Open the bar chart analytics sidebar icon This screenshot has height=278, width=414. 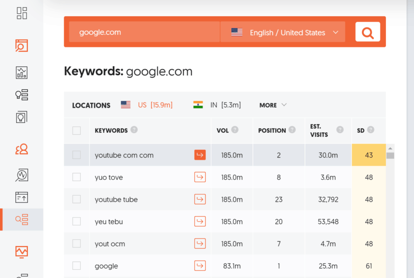22,72
